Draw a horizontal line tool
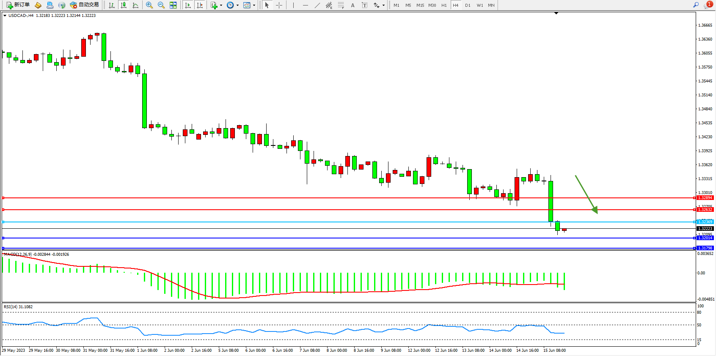The height and width of the screenshot is (356, 716). [x=306, y=5]
